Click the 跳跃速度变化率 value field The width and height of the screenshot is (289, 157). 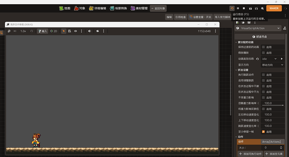[273, 126]
